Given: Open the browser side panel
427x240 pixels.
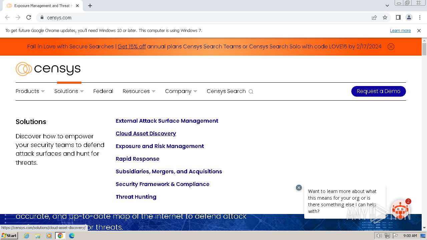Looking at the screenshot, I should 398,17.
